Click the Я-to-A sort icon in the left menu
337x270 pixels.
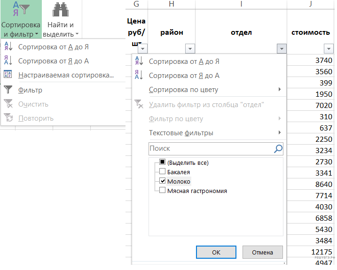pos(8,61)
